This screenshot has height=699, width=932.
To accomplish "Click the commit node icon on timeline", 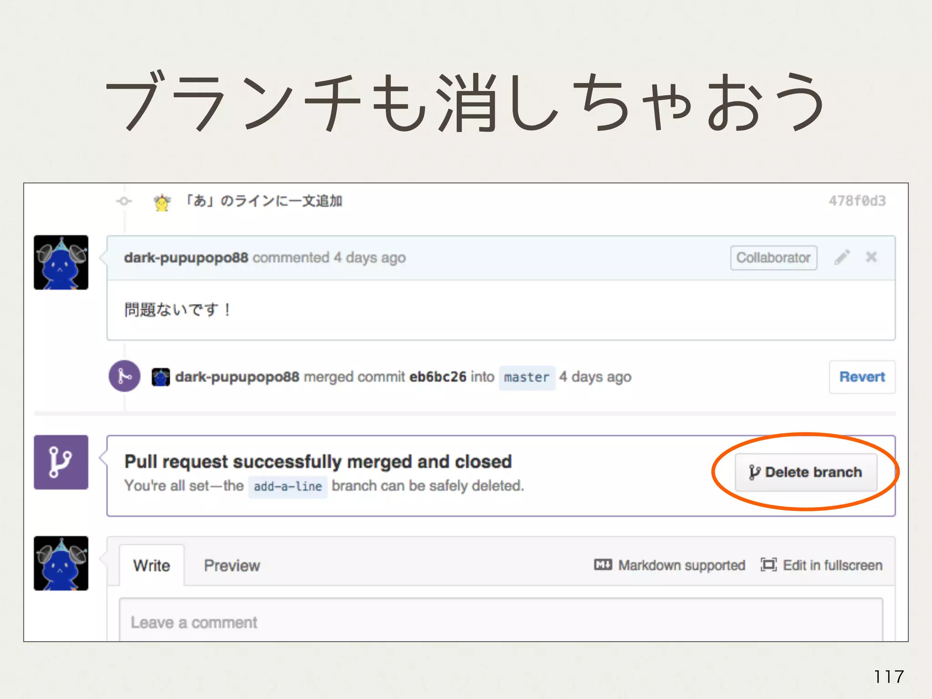I will pos(124,201).
